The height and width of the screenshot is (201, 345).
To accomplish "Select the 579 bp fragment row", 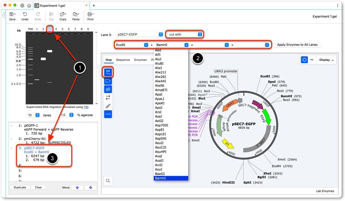I will coord(35,160).
